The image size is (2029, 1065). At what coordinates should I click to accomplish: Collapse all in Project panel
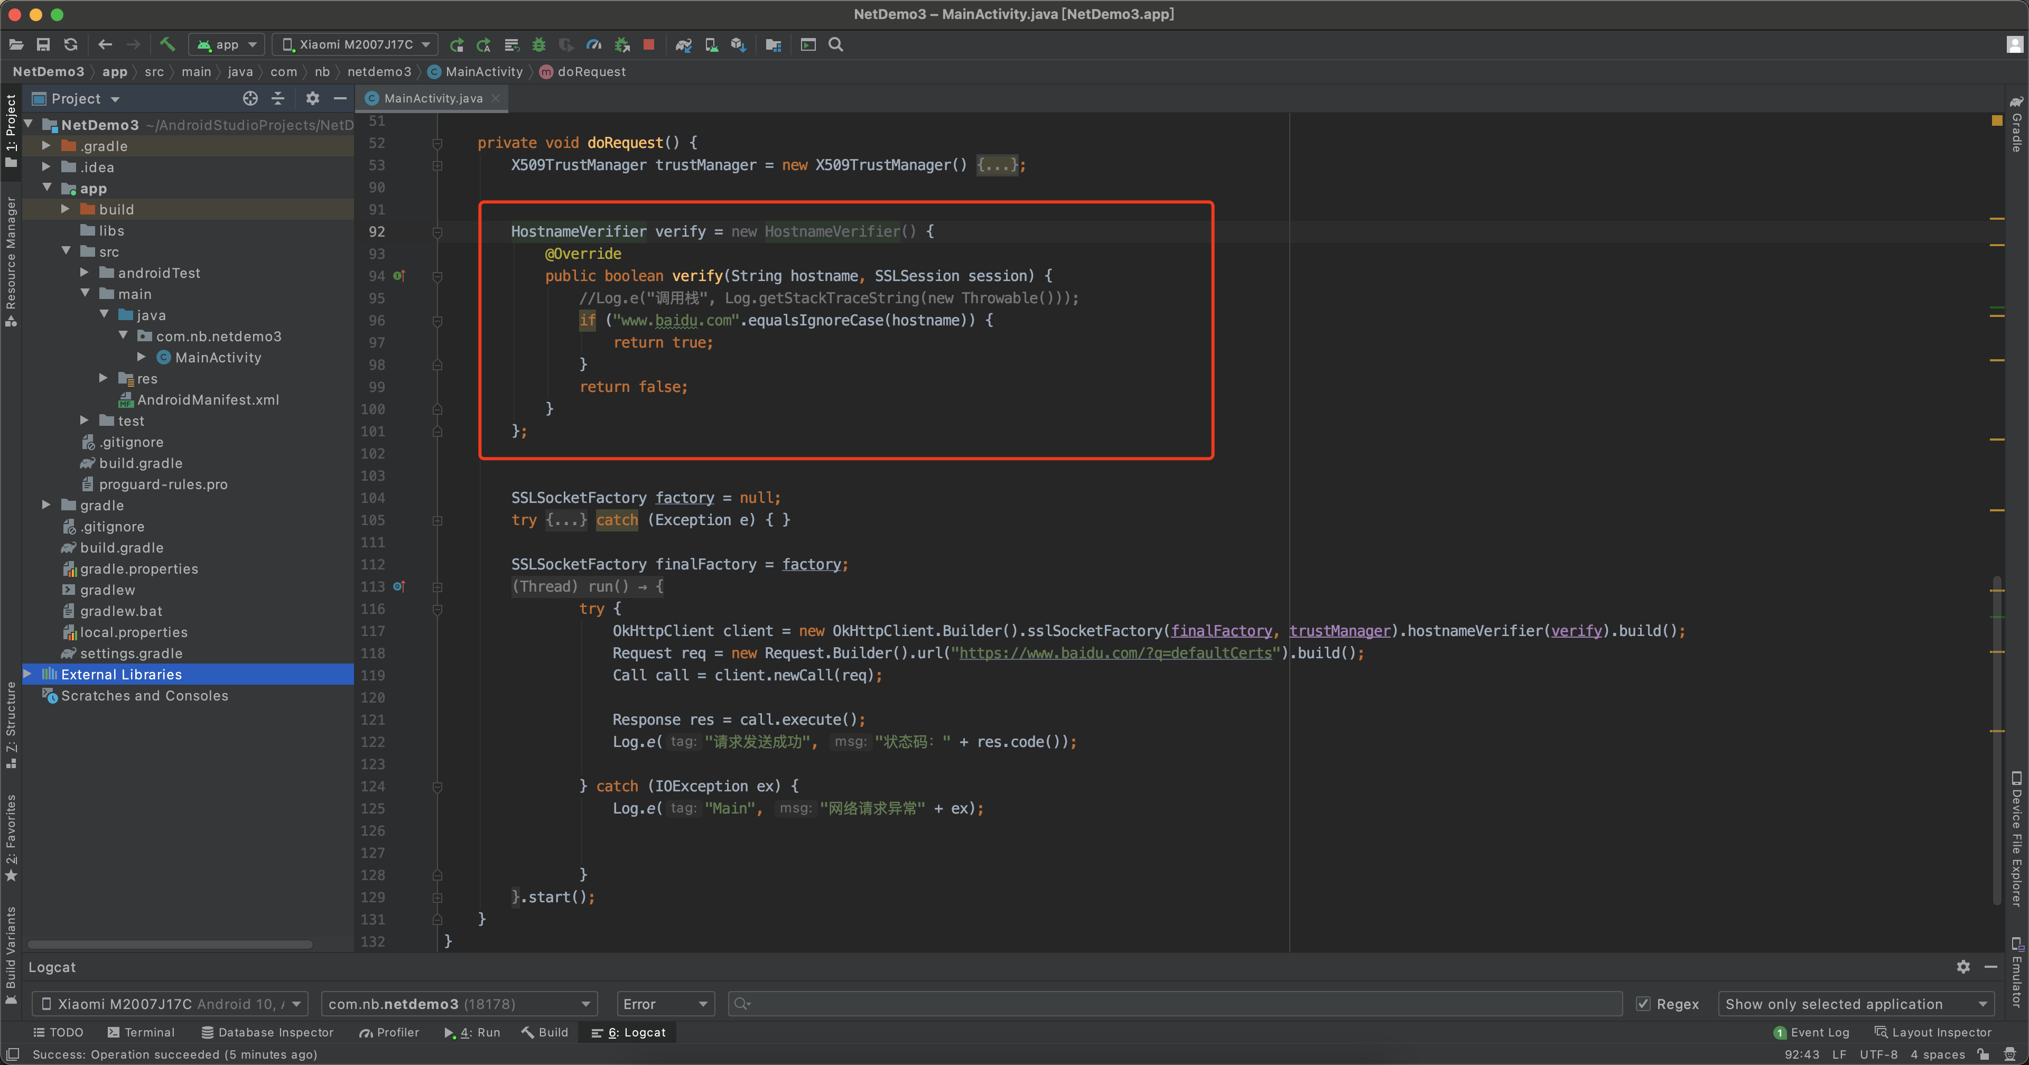277,98
